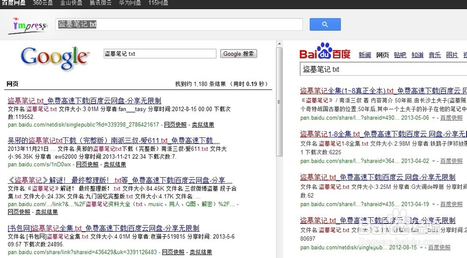
Task: Switch to the 115网盘 tab
Action: [158, 3]
